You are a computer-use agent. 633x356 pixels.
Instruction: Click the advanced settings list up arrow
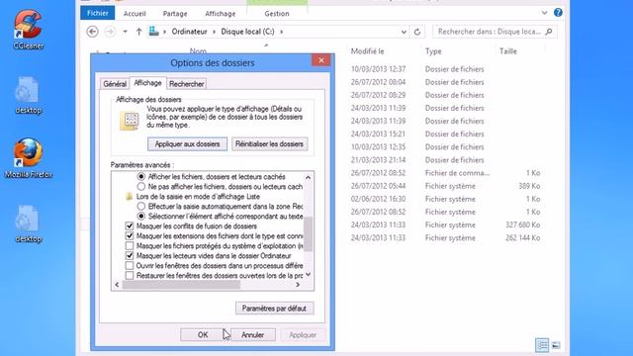(x=308, y=177)
